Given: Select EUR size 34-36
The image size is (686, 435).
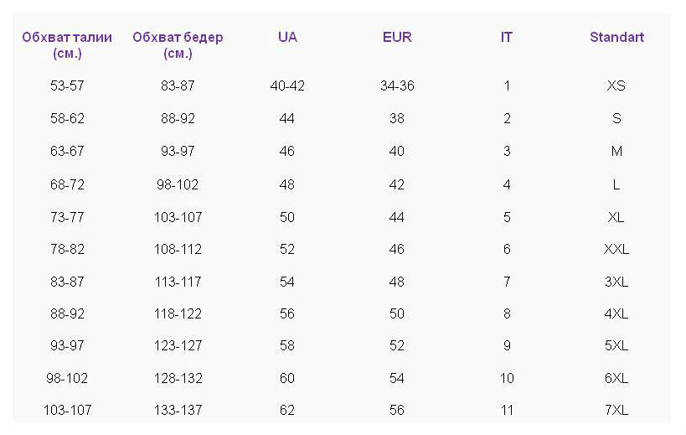Looking at the screenshot, I should (397, 85).
